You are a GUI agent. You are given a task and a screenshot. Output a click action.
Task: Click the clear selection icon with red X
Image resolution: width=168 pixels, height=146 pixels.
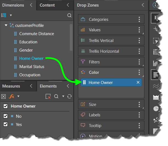coord(48,96)
